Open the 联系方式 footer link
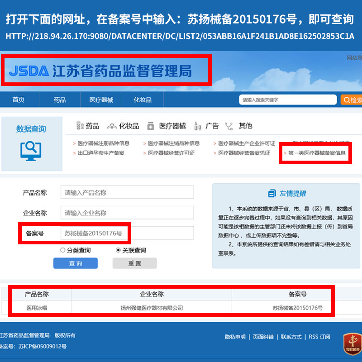 291,337
